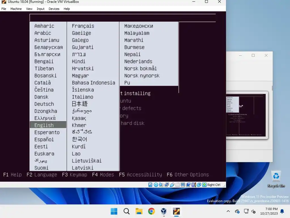Click the network adapters status icon

click(167, 185)
